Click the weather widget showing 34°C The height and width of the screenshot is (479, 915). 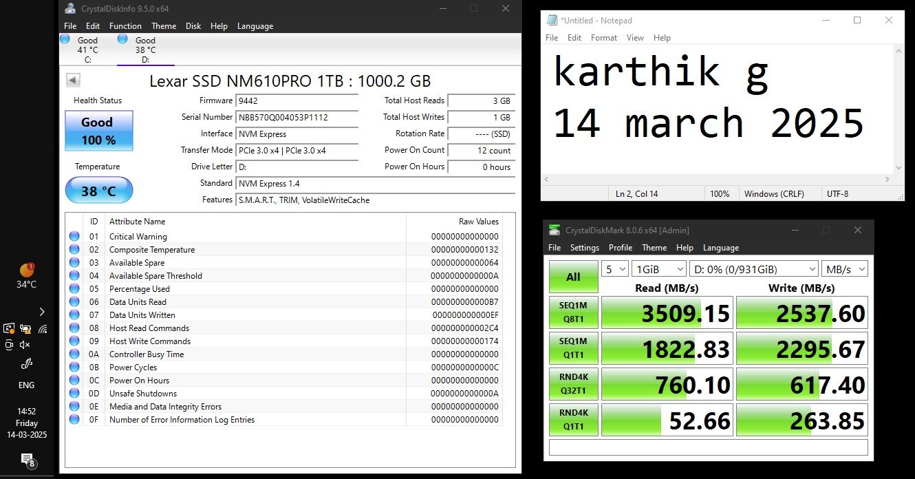27,275
